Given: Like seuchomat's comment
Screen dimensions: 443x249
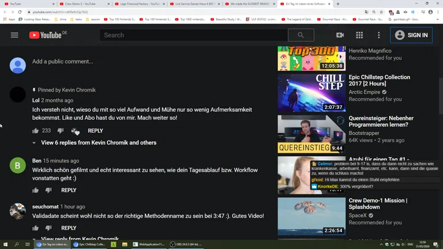Looking at the screenshot, I should click(35, 228).
